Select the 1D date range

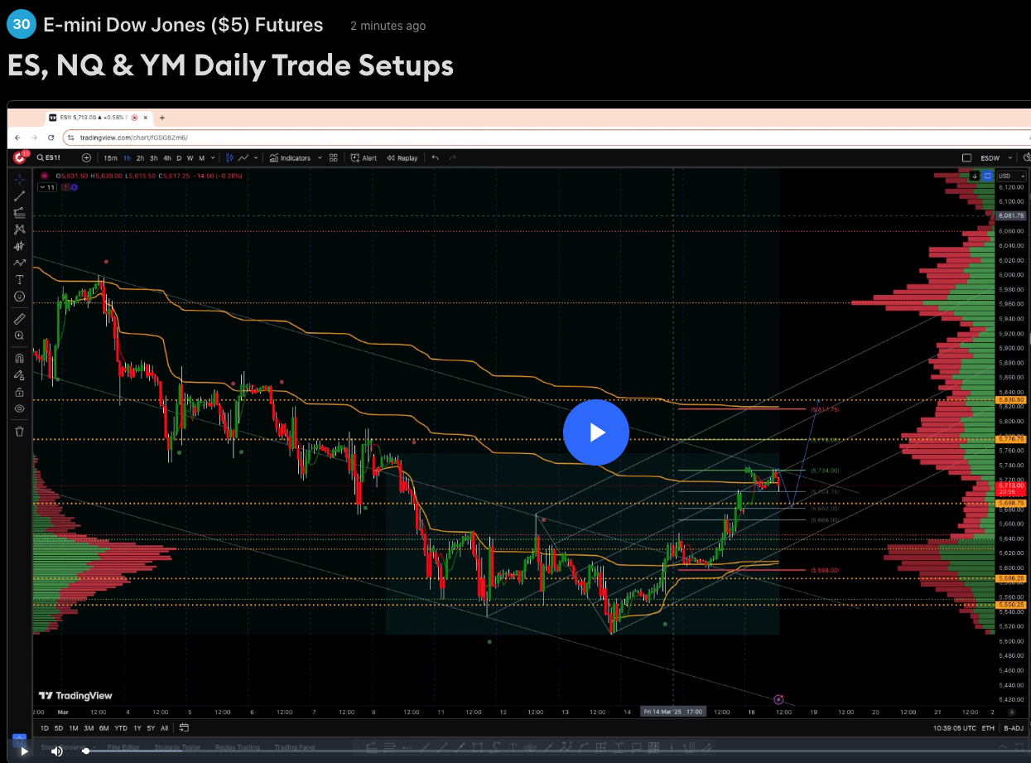(x=45, y=728)
